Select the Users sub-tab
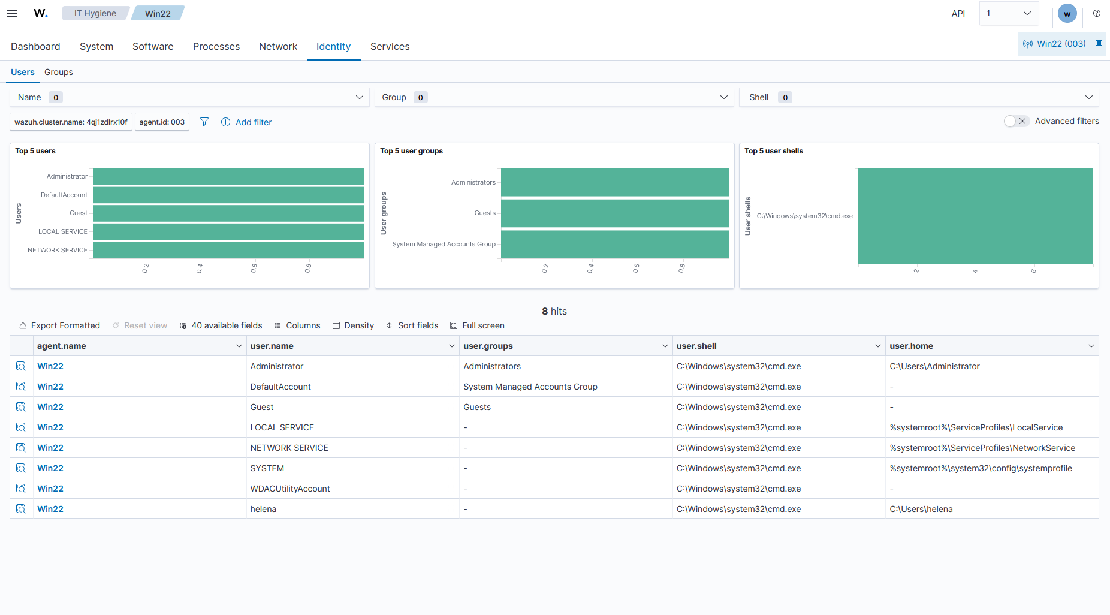1110x615 pixels. 23,72
